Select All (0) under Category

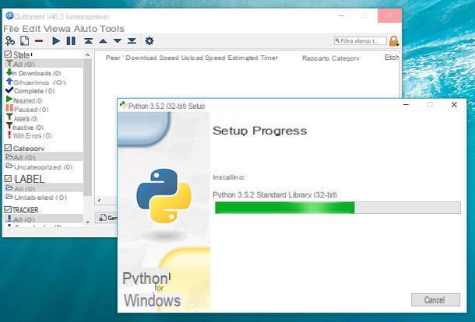coord(44,157)
